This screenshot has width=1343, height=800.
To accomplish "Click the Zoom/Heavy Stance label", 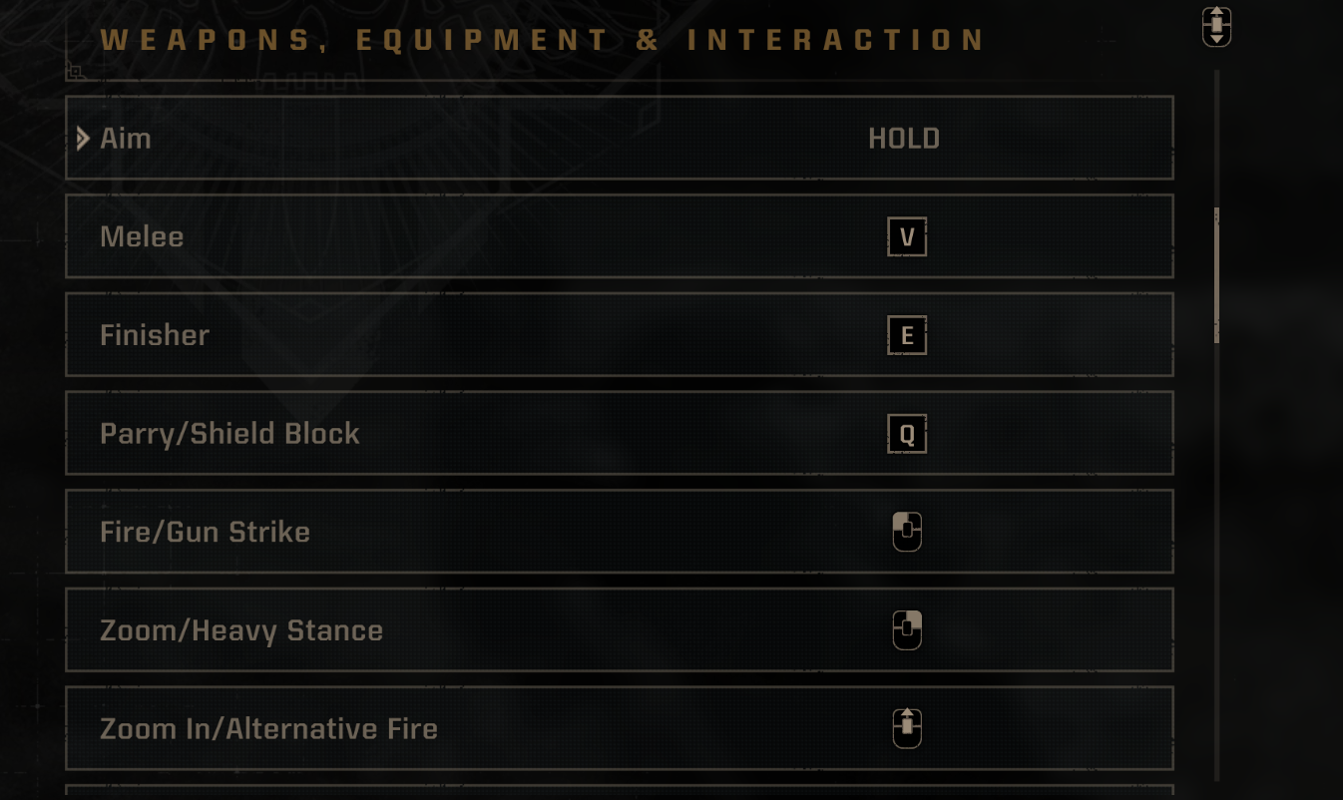I will [241, 630].
